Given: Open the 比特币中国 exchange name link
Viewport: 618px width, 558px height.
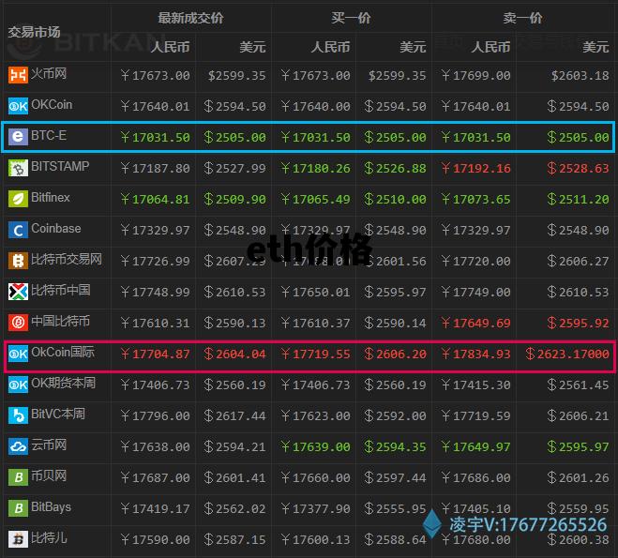Looking at the screenshot, I should coord(61,290).
